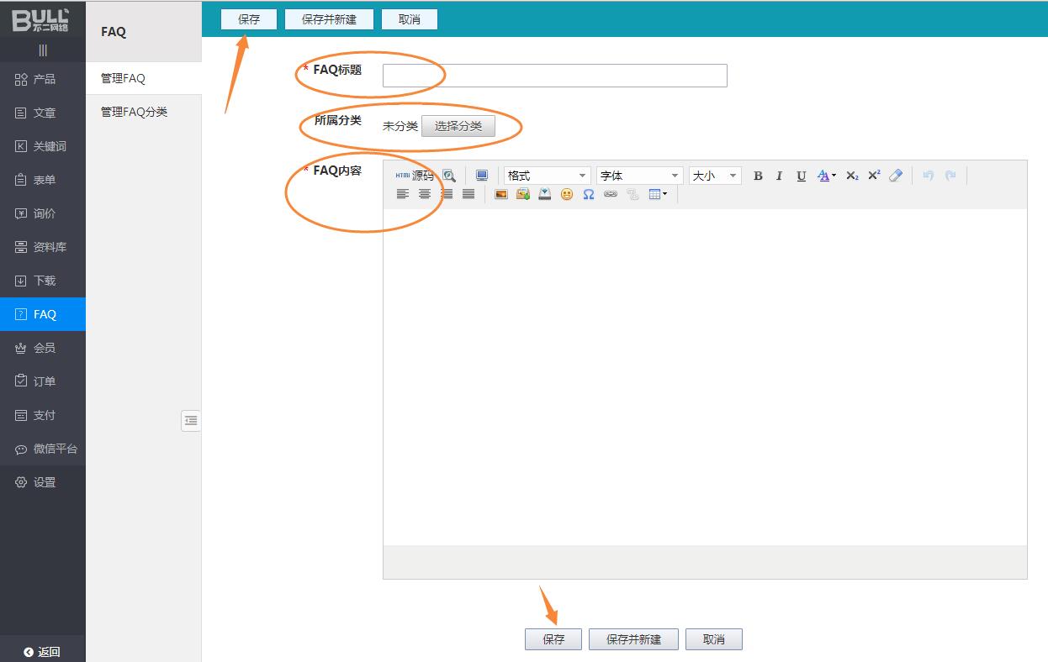Click the insert hyperlink icon

611,194
